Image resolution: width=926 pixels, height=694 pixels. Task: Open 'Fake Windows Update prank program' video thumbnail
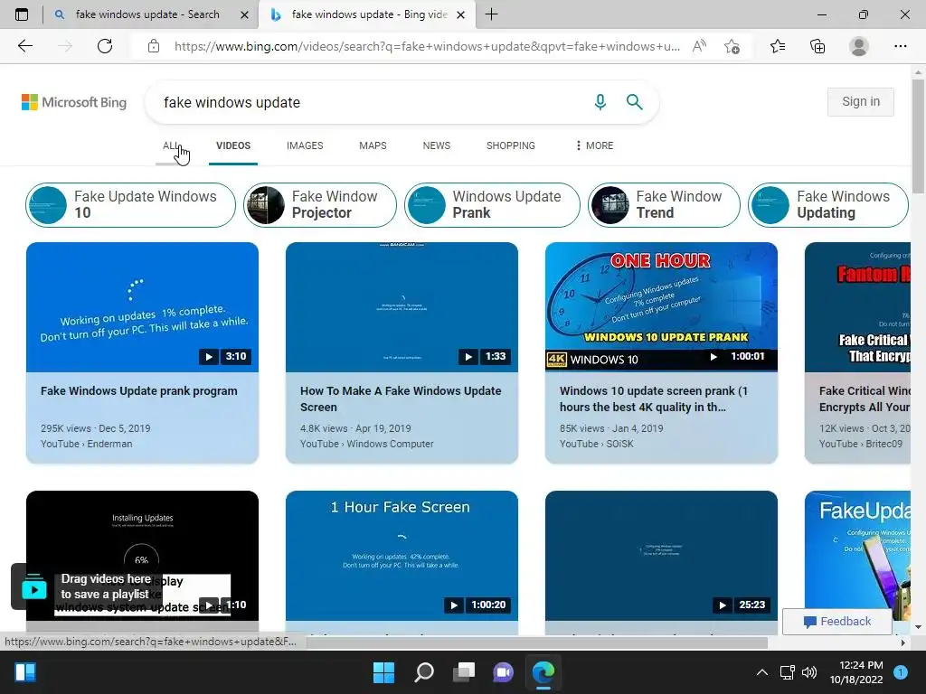point(142,307)
